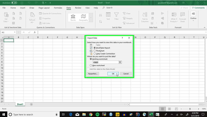The image size is (207, 117).
Task: Click Text to Columns icon
Action: (145, 15)
